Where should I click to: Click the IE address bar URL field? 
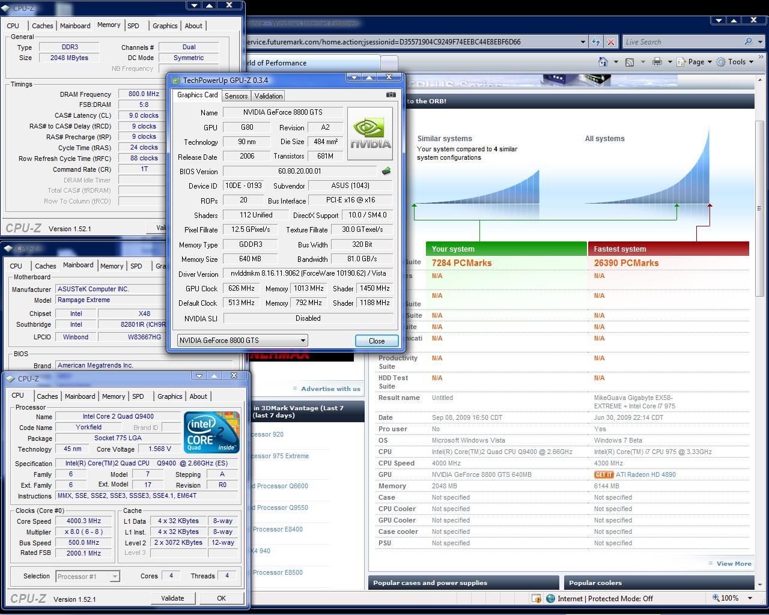[x=410, y=42]
